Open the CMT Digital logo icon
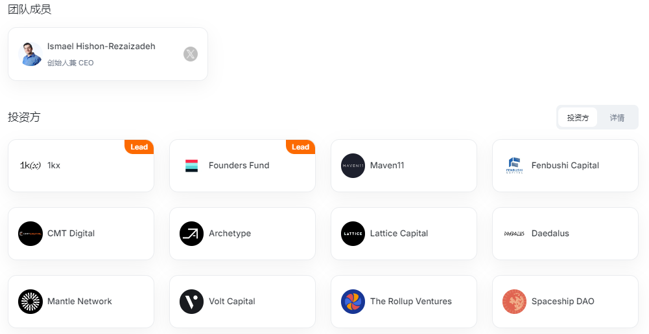 (30, 234)
